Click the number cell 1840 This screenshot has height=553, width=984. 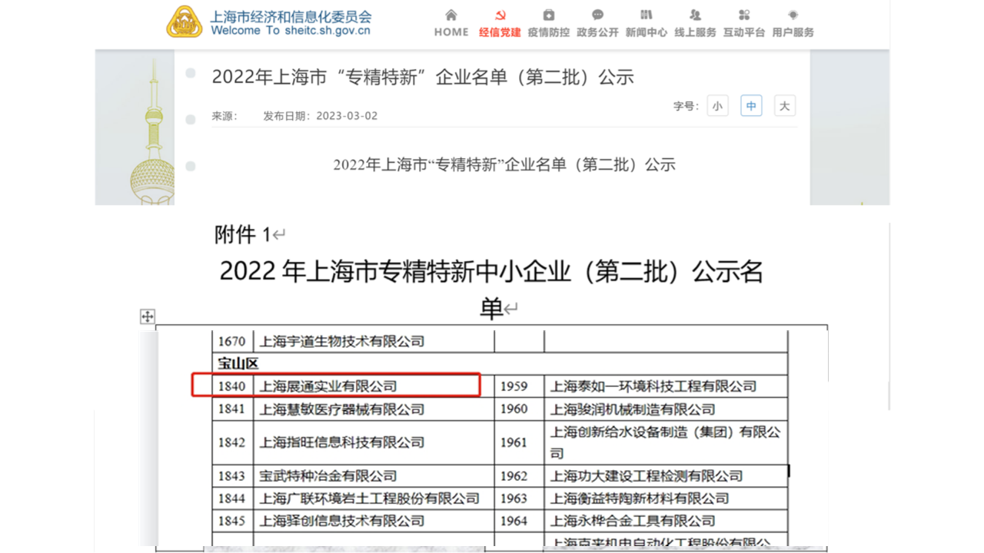pyautogui.click(x=231, y=386)
